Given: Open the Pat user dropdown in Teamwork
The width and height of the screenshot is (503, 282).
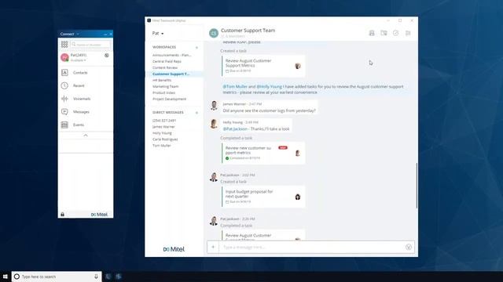Looking at the screenshot, I should coord(158,33).
